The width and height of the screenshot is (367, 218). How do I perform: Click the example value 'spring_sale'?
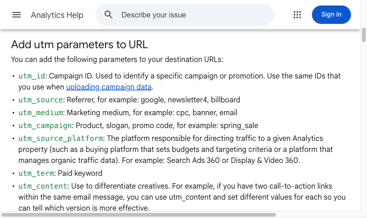tap(239, 126)
